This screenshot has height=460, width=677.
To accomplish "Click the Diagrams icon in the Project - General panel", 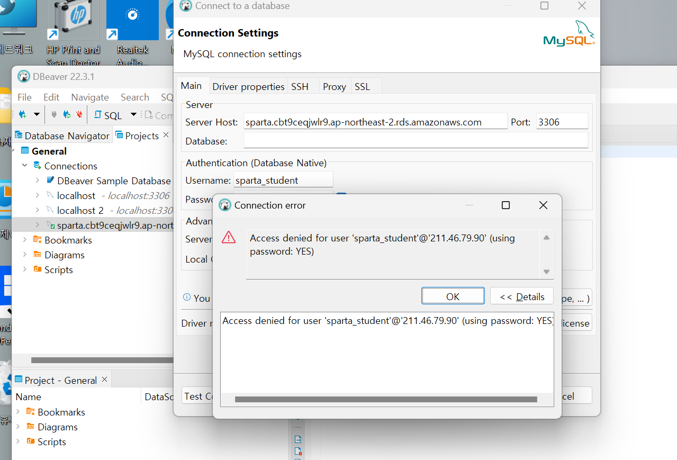I will pyautogui.click(x=30, y=427).
